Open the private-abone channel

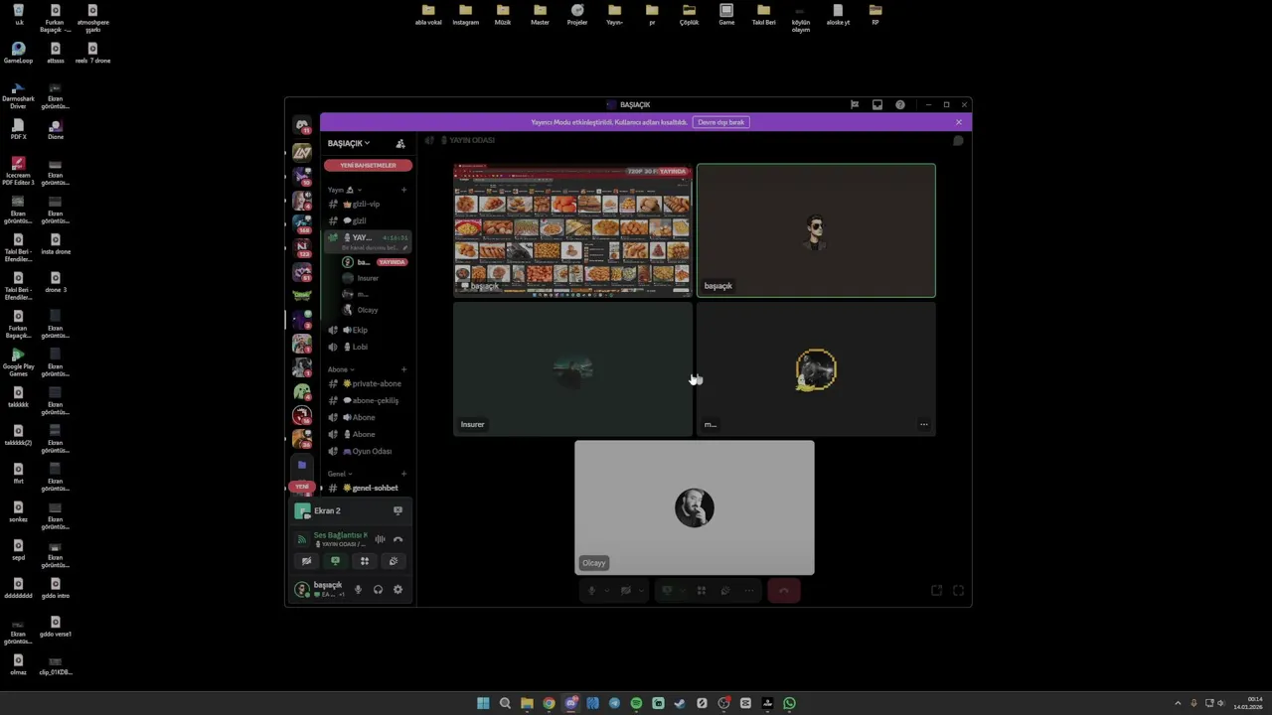(x=368, y=383)
